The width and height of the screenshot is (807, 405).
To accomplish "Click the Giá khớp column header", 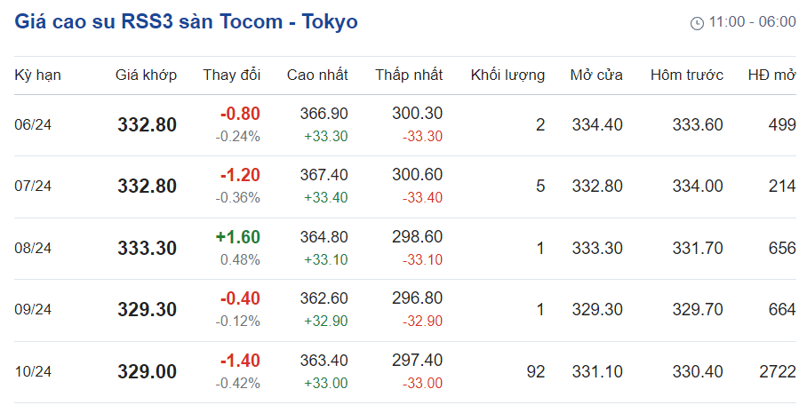I will [x=146, y=75].
